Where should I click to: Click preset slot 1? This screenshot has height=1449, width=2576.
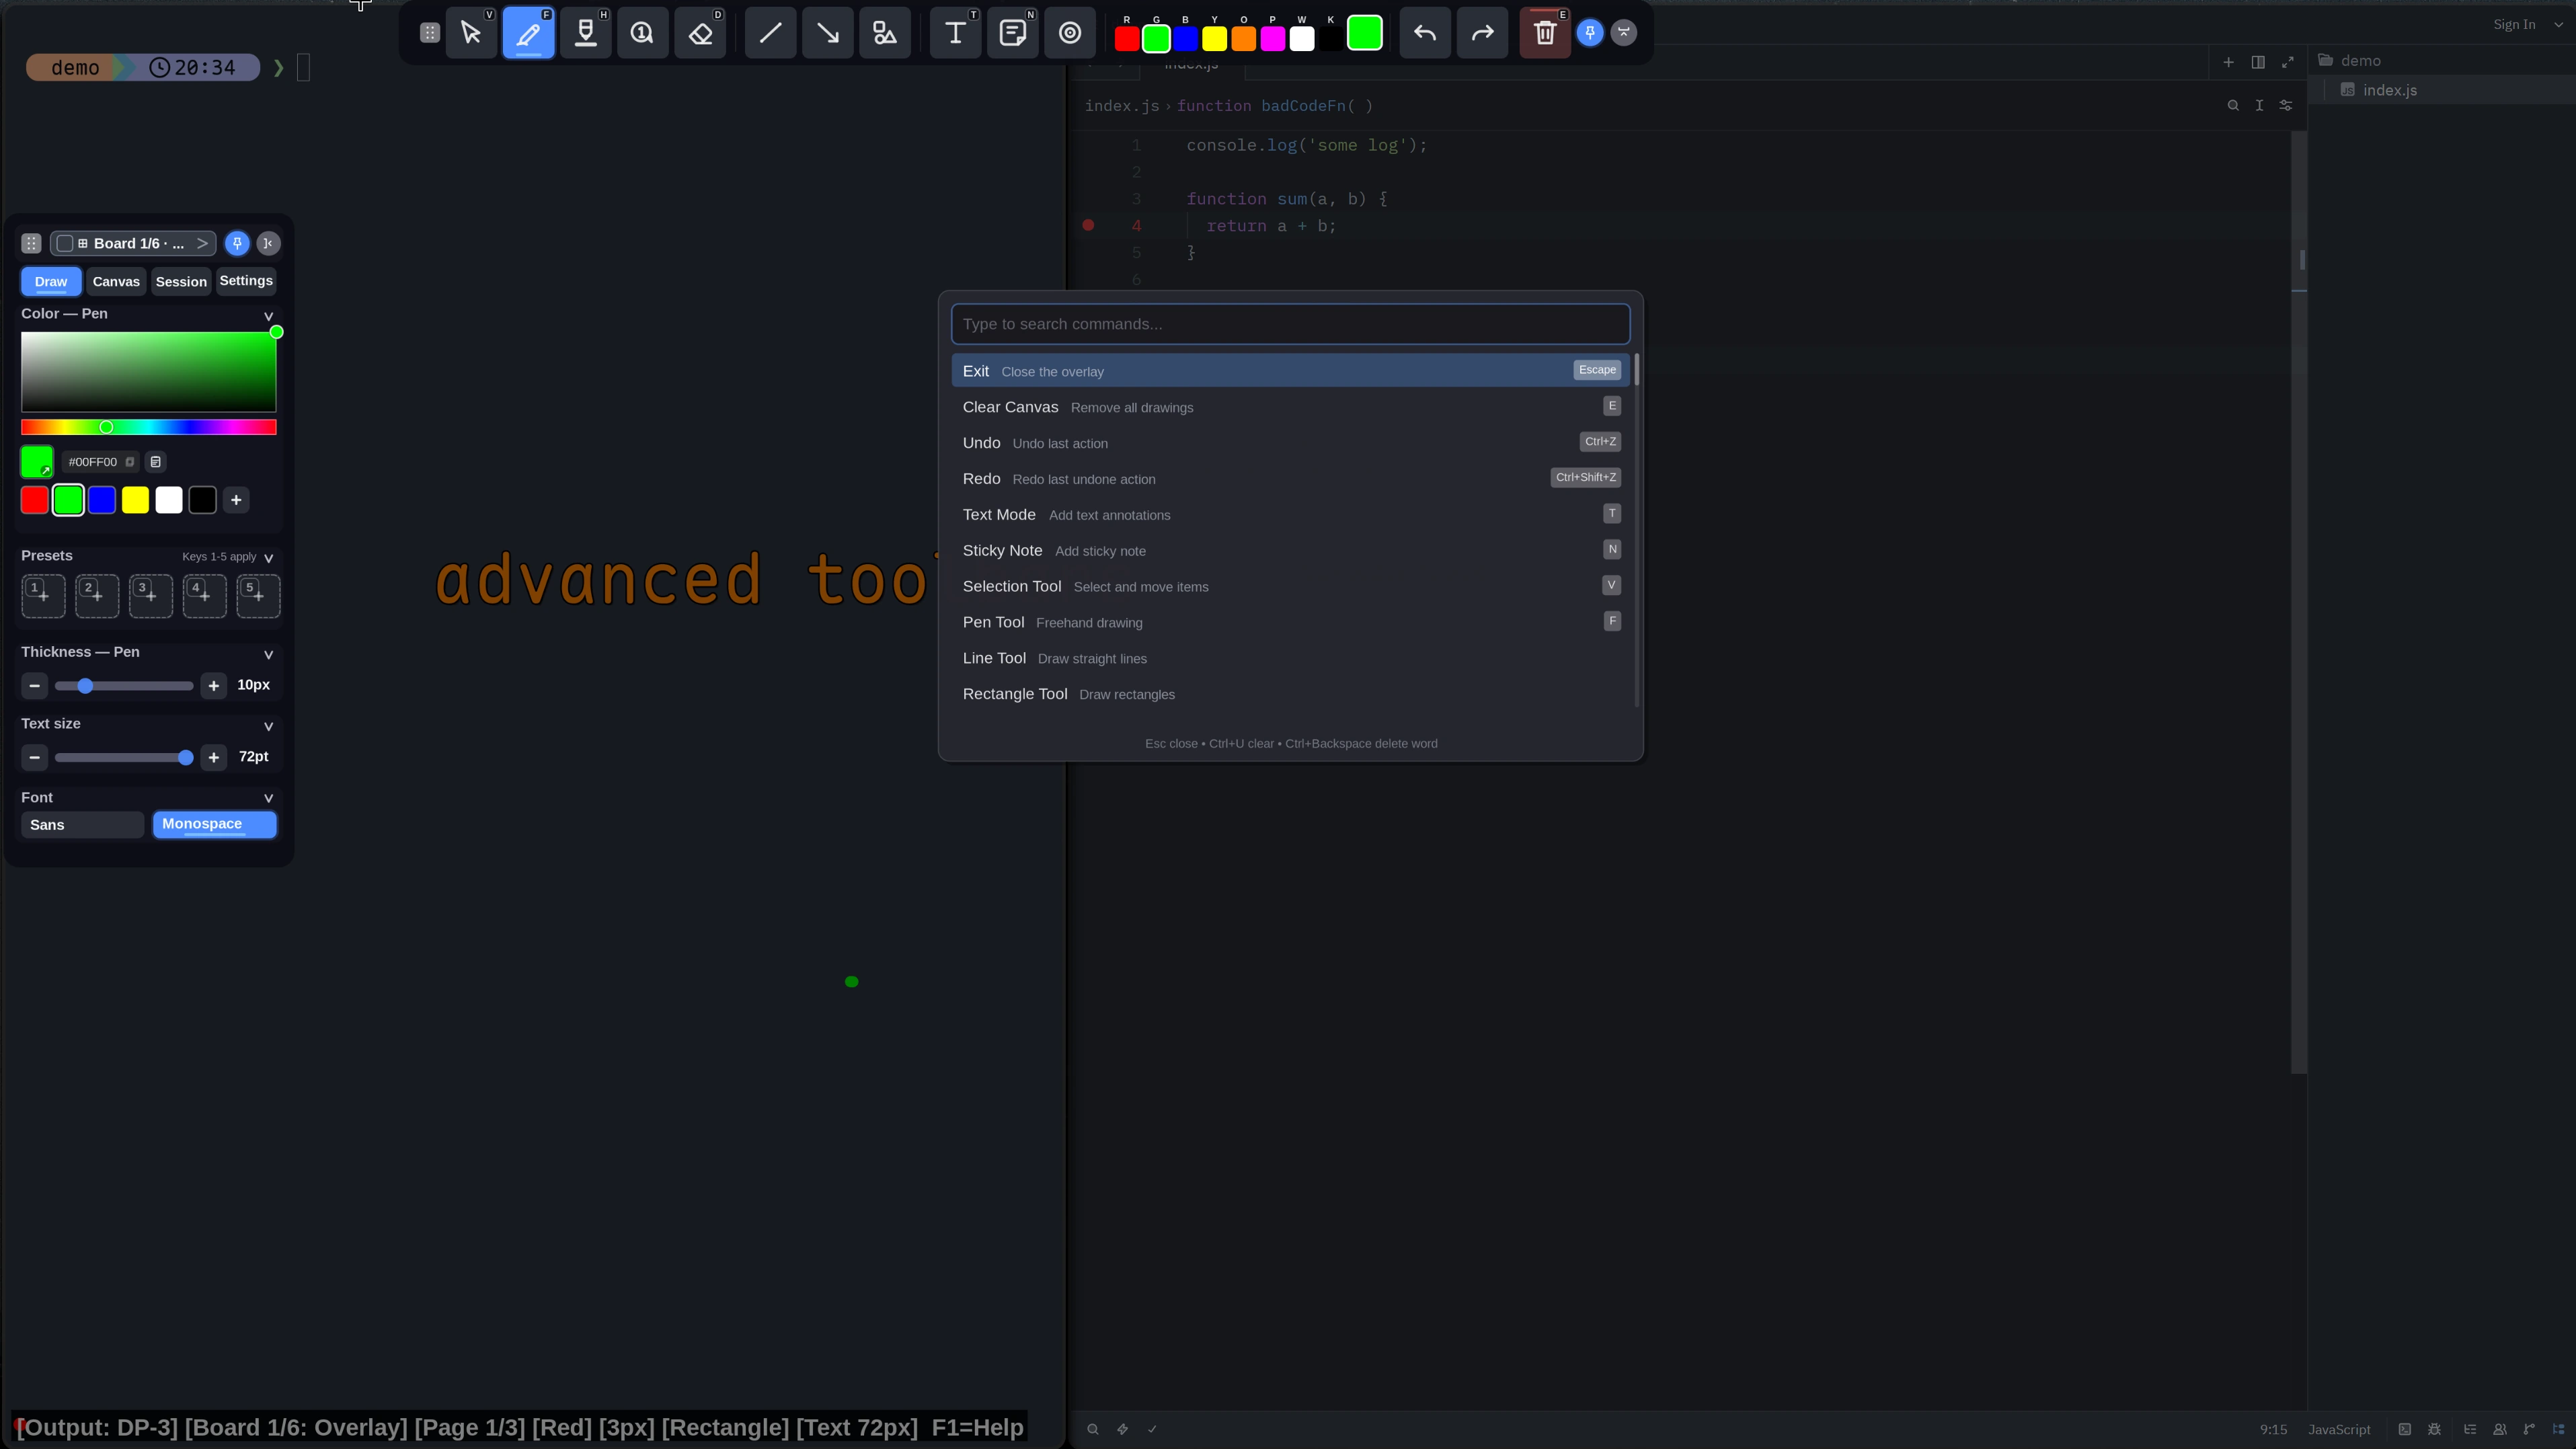pyautogui.click(x=43, y=596)
